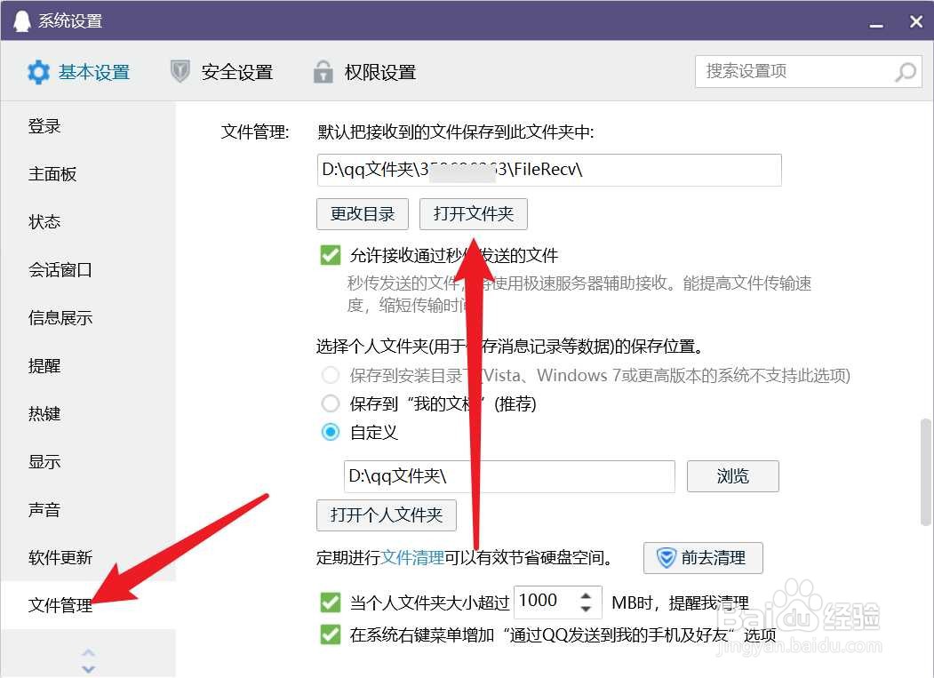Select the 保存到安装目录下 radio button
Image resolution: width=934 pixels, height=678 pixels.
[x=330, y=375]
